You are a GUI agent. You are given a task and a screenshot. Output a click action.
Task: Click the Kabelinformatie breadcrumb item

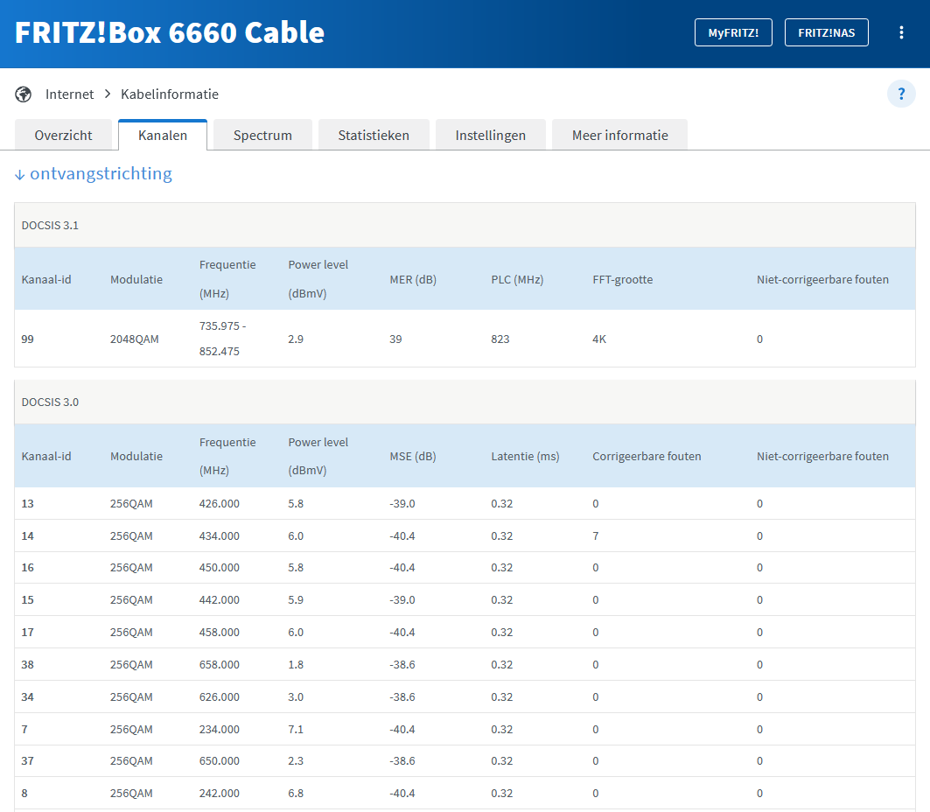tap(170, 94)
